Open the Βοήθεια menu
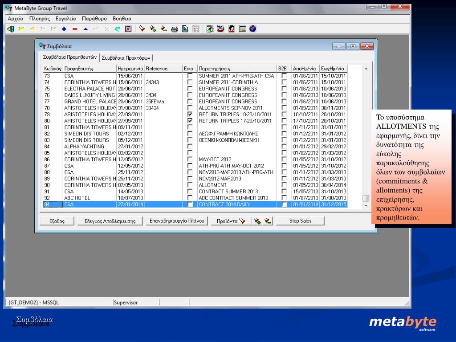The image size is (456, 342). tap(122, 19)
